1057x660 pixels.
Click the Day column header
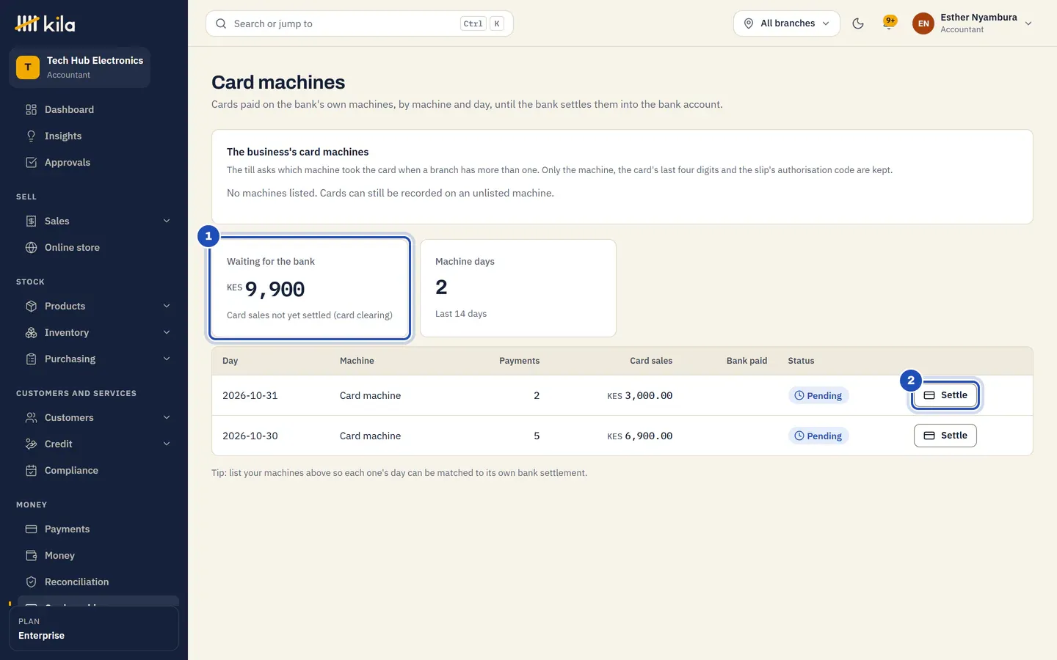[x=230, y=361]
